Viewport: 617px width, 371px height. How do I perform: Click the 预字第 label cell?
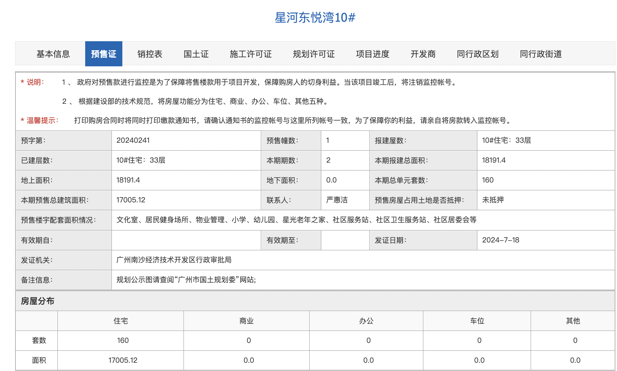[64, 141]
